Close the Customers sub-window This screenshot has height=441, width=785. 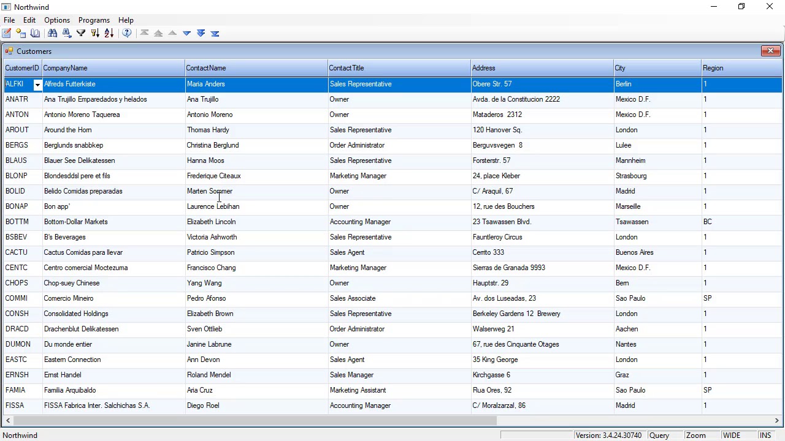[770, 51]
